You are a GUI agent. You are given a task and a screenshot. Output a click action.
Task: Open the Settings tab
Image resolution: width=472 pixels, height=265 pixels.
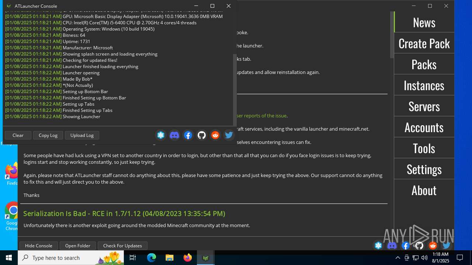424,169
